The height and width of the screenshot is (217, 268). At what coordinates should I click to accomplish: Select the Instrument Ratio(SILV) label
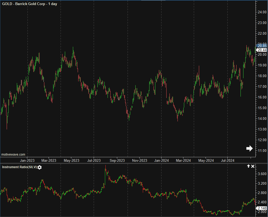pos(19,167)
